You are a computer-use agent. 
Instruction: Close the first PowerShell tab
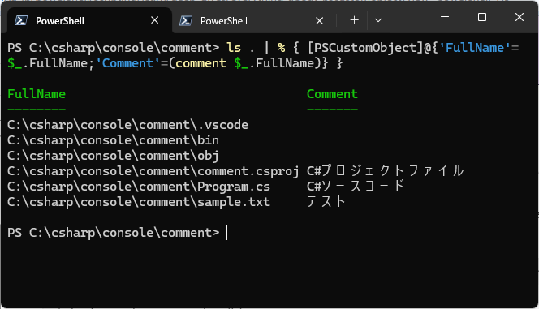[155, 20]
